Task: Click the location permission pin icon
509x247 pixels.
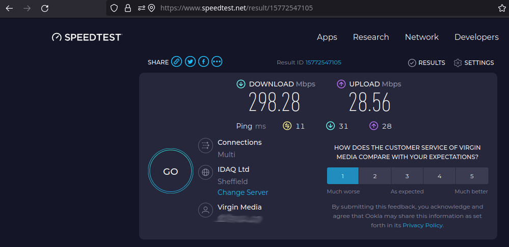Action: point(151,8)
